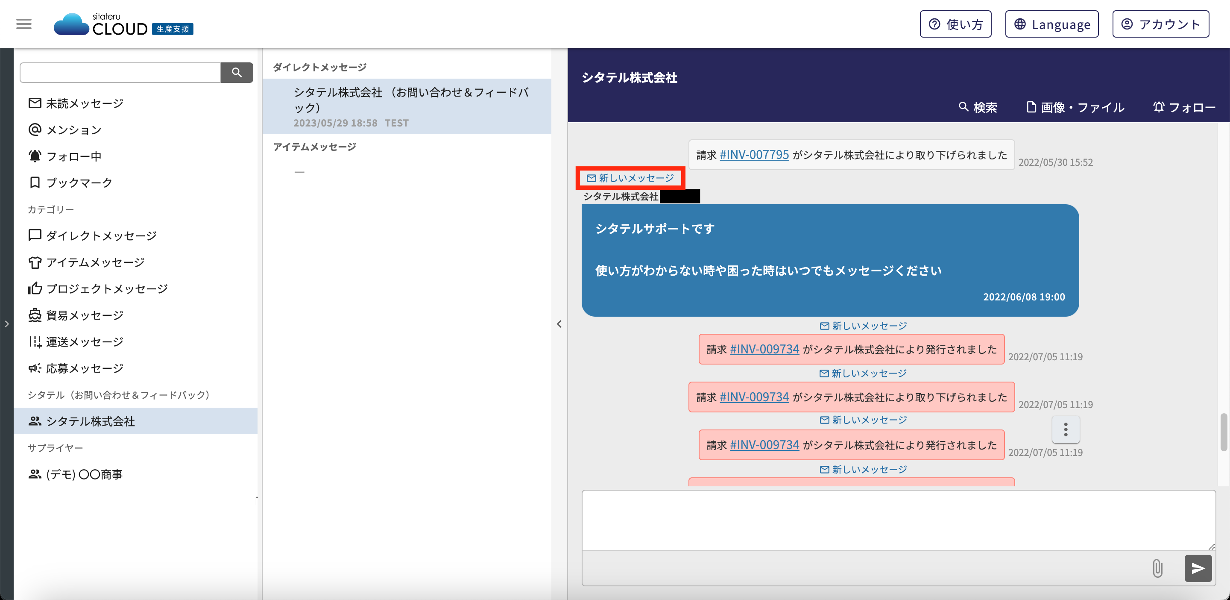The width and height of the screenshot is (1230, 600).
Task: Open the hamburger navigation menu
Action: pos(24,24)
